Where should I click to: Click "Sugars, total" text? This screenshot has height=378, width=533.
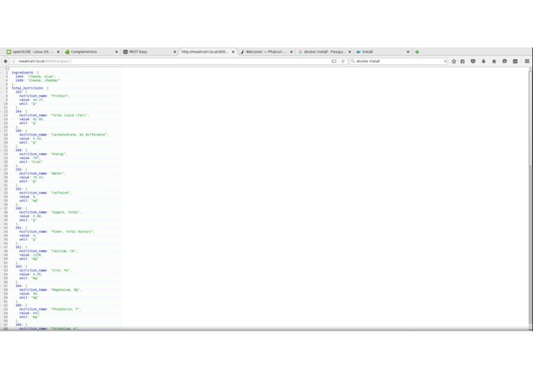(x=66, y=212)
